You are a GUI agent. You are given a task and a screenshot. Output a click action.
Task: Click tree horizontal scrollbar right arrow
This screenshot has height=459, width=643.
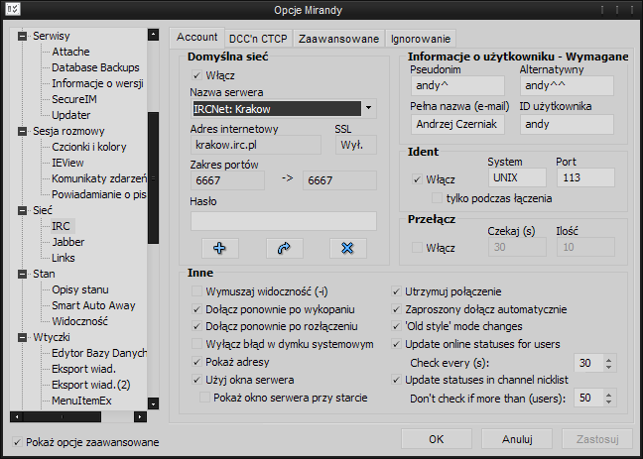[140, 416]
